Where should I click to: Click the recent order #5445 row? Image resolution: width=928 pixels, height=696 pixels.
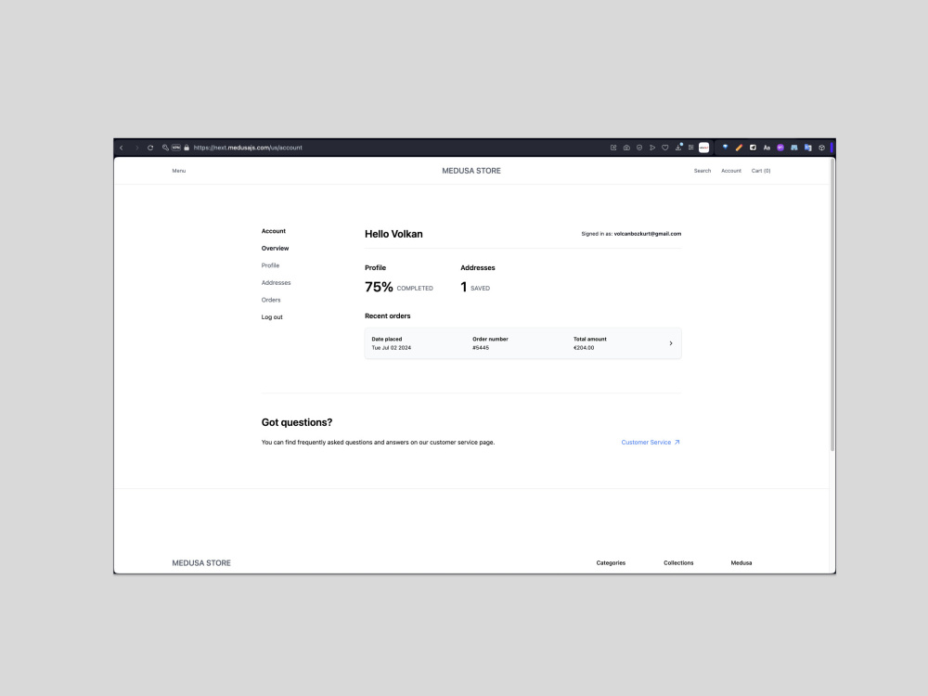click(522, 343)
